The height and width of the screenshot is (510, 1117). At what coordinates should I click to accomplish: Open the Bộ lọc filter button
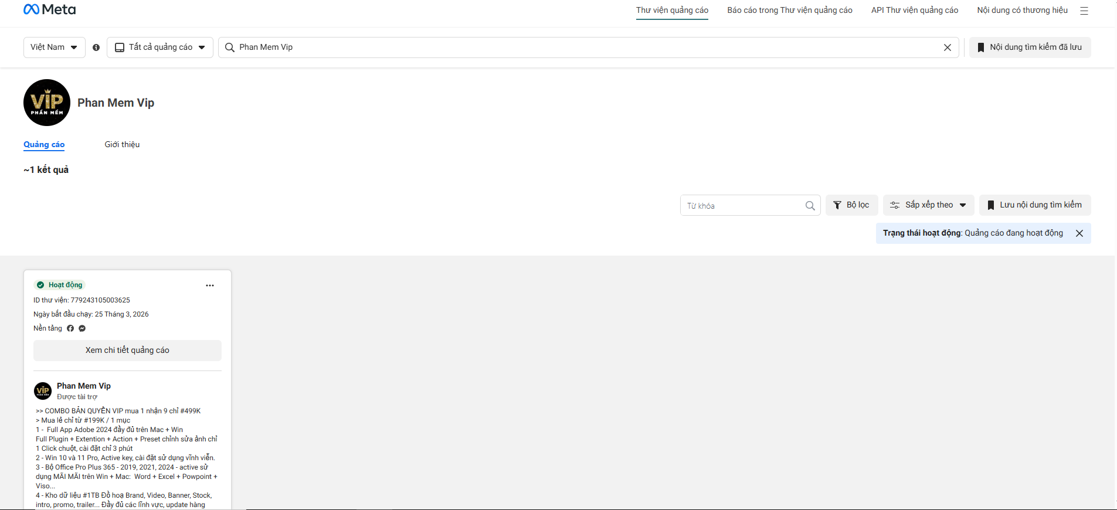pos(851,205)
